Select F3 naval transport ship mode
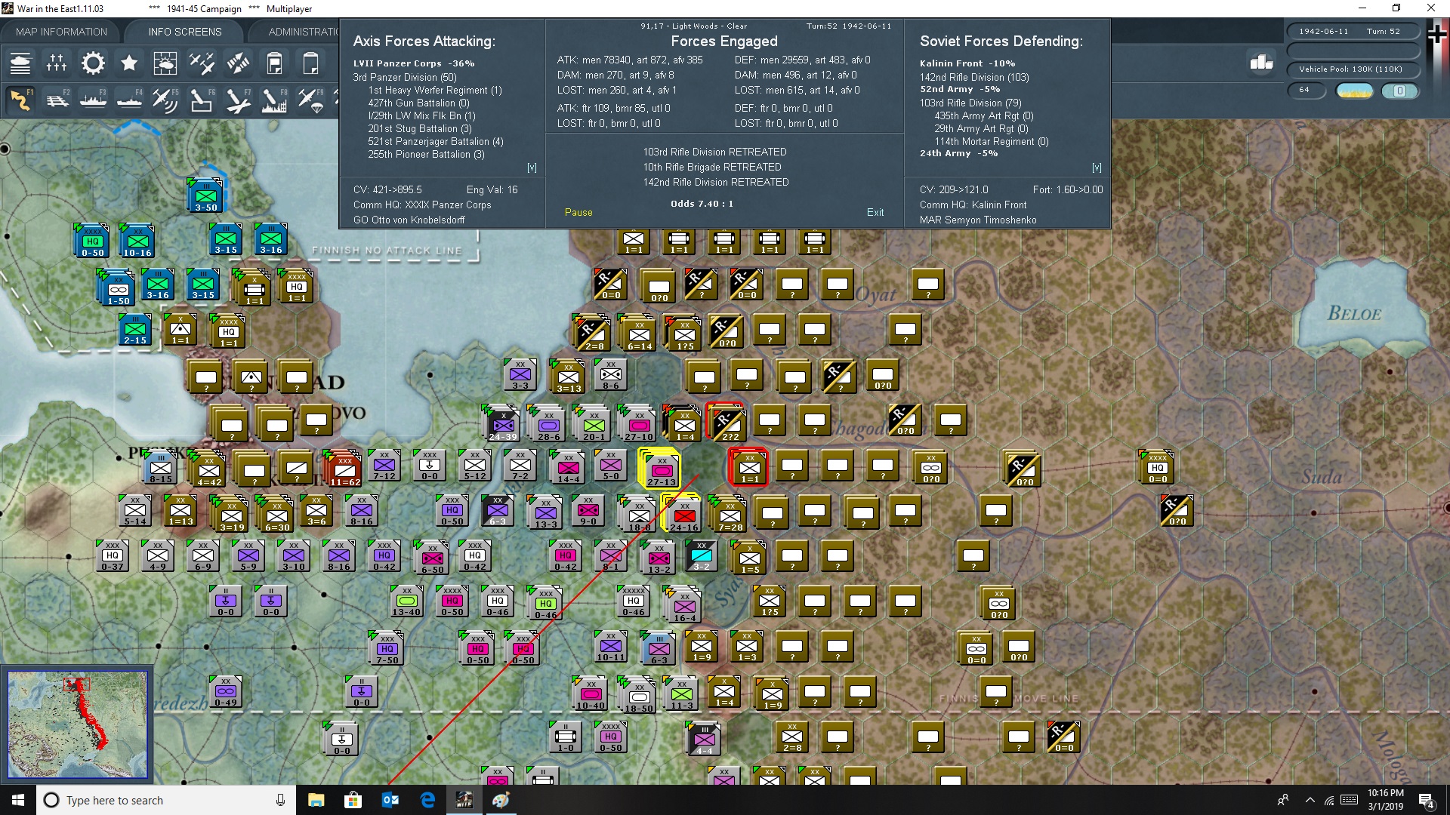This screenshot has width=1450, height=815. point(93,100)
